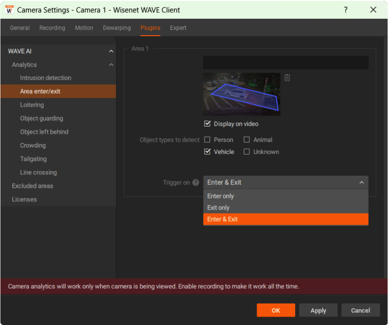Click the title bar help question mark

[346, 10]
